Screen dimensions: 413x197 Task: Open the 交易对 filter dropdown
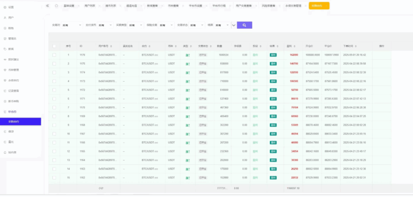click(72, 25)
